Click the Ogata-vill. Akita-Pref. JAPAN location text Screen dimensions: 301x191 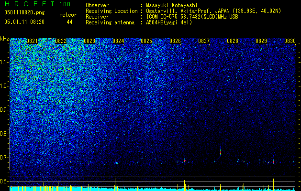pos(213,11)
